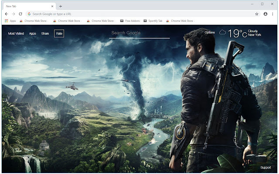Click the Cloudy New York weather text
Image resolution: width=279 pixels, height=174 pixels.
tap(255, 33)
